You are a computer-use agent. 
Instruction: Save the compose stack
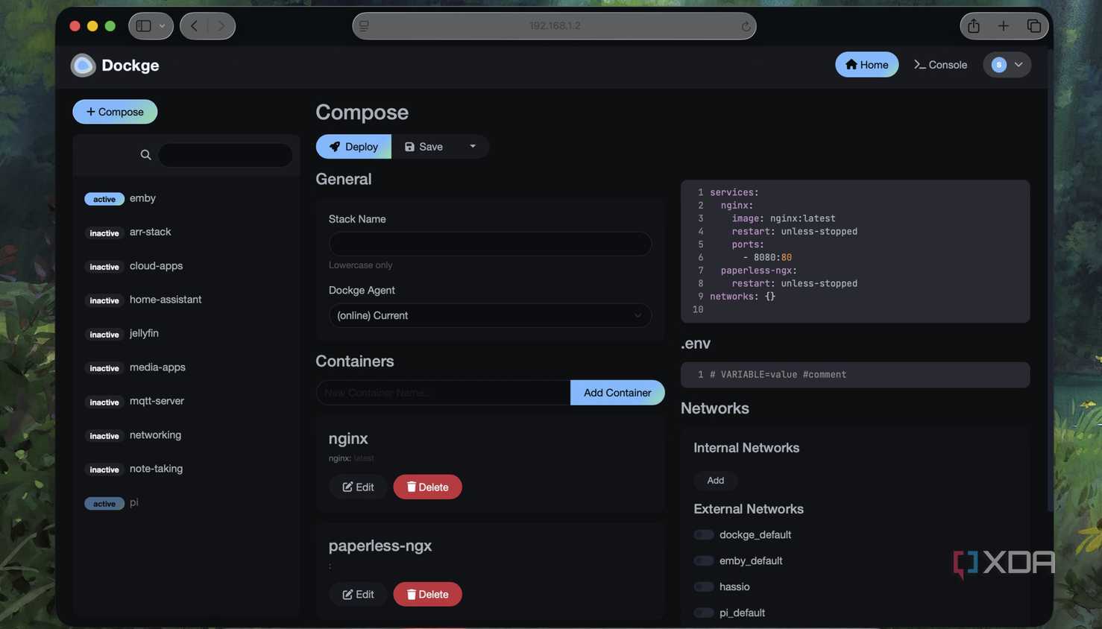[424, 147]
